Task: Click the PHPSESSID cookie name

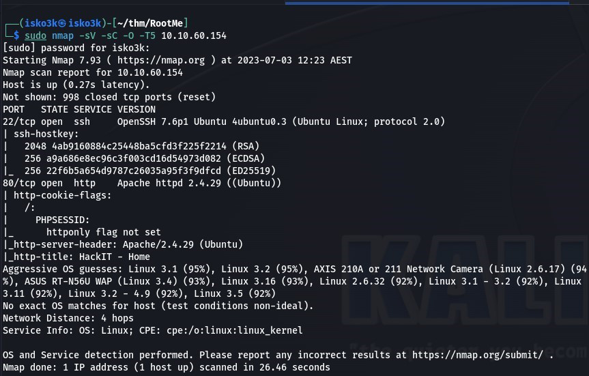Action: point(62,220)
